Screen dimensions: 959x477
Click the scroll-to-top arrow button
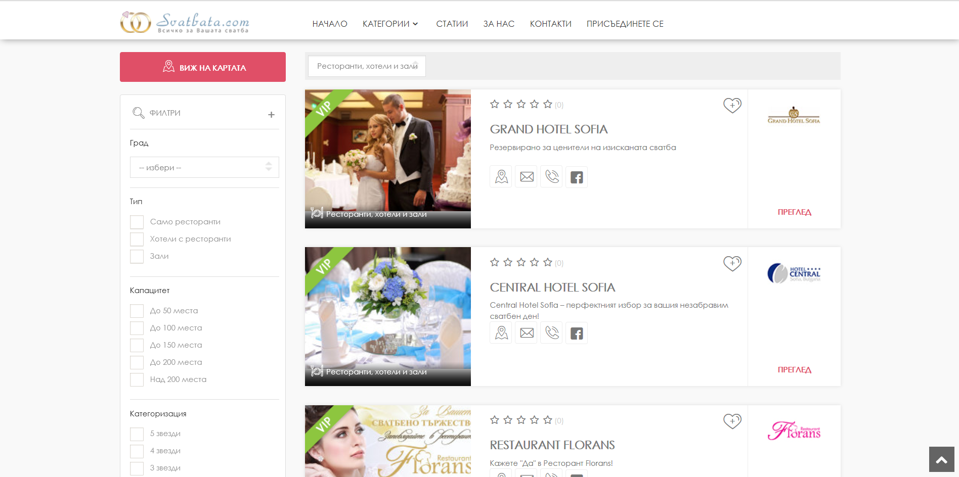pyautogui.click(x=941, y=459)
